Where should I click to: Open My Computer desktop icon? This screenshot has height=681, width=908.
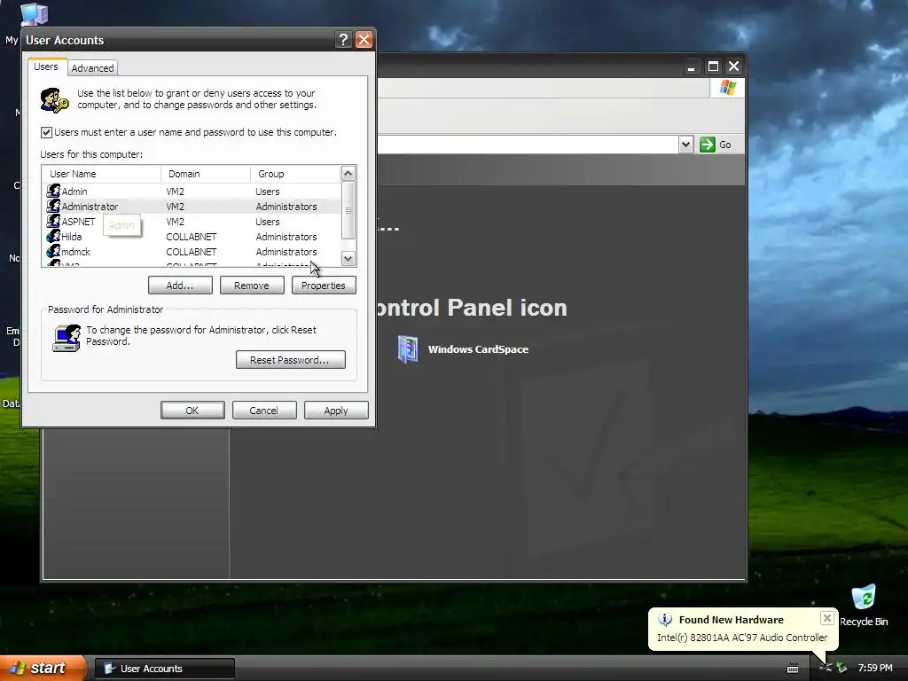(34, 14)
